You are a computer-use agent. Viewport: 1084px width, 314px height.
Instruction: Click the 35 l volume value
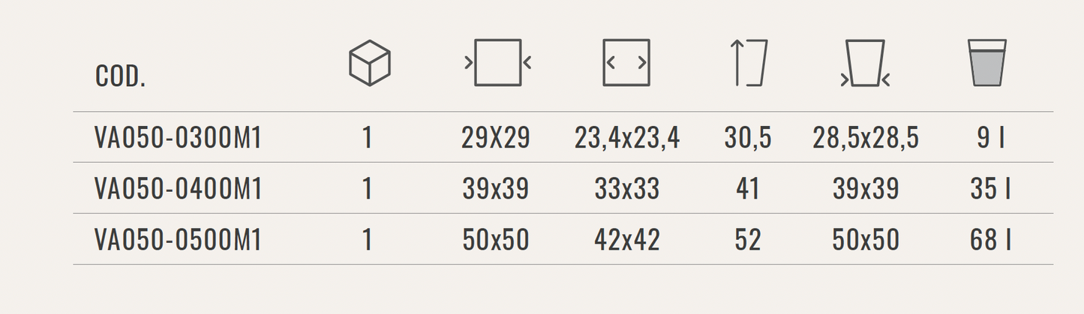pyautogui.click(x=990, y=189)
